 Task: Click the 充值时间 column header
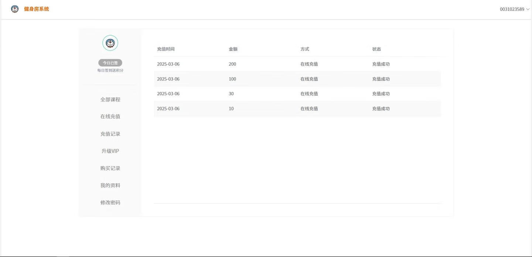[x=166, y=49]
